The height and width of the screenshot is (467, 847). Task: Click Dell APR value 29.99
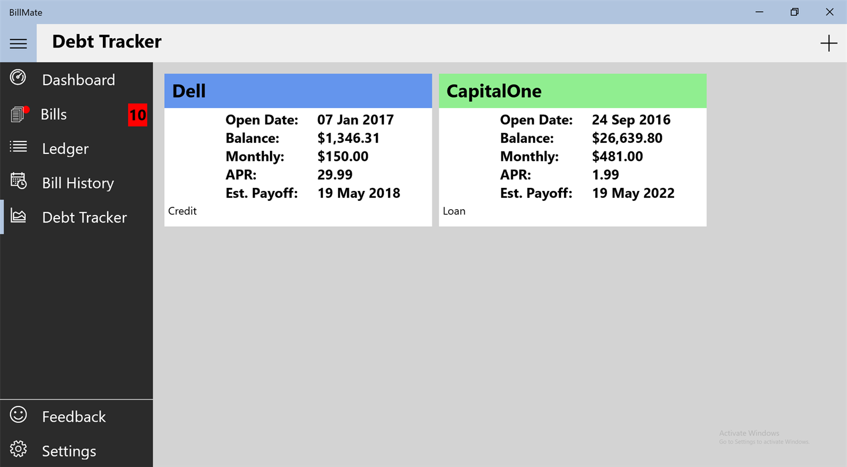coord(335,174)
